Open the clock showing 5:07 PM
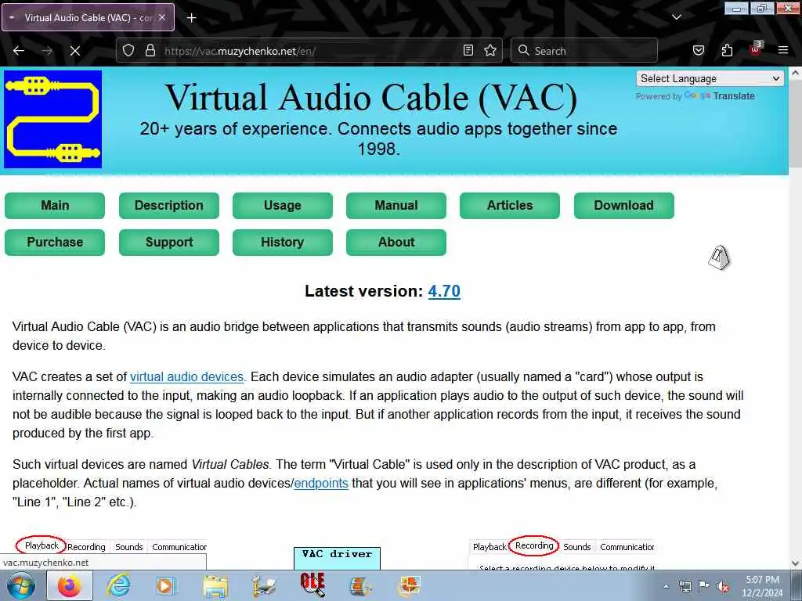802x601 pixels. [x=762, y=586]
